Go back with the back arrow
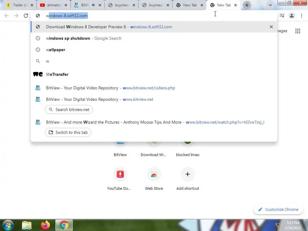The width and height of the screenshot is (308, 231). click(x=7, y=16)
